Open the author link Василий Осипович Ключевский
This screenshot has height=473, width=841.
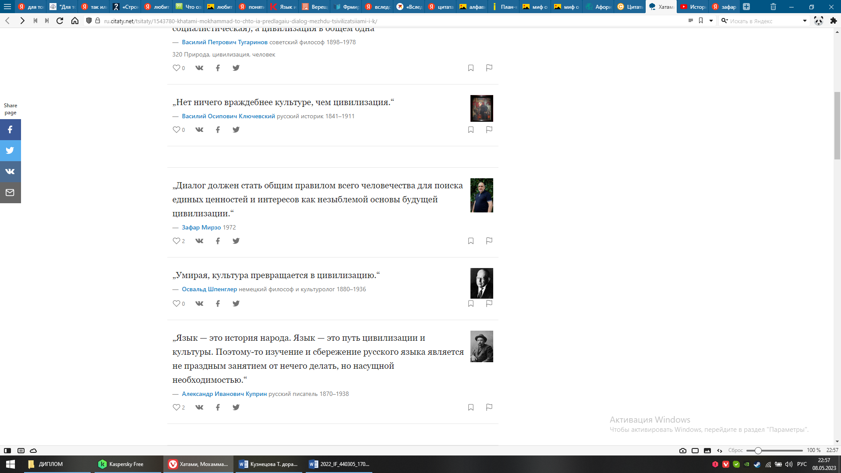click(x=228, y=116)
